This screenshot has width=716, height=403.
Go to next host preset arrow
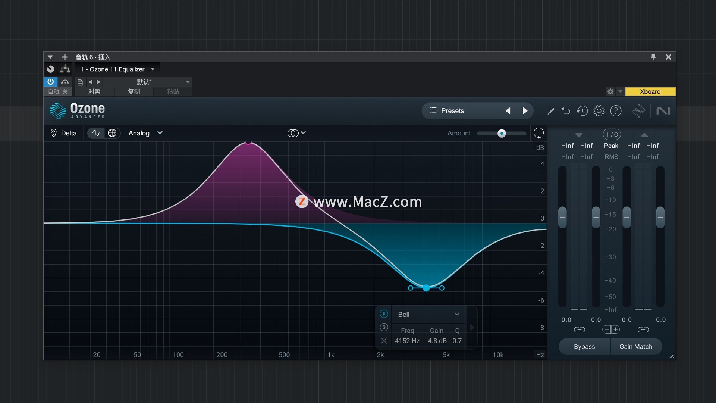(98, 82)
